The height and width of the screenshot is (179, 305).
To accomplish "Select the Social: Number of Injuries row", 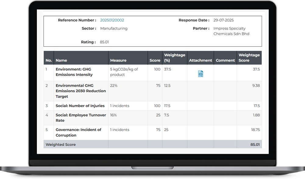I will pyautogui.click(x=80, y=106).
